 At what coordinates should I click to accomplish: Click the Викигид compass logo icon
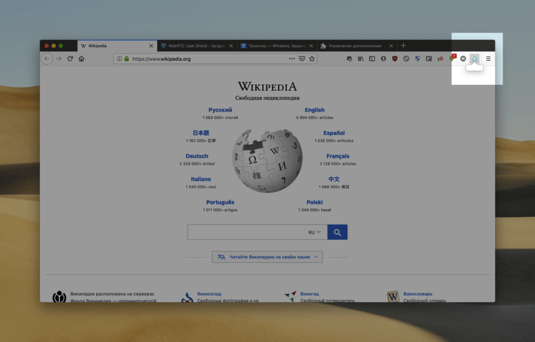coord(290,296)
